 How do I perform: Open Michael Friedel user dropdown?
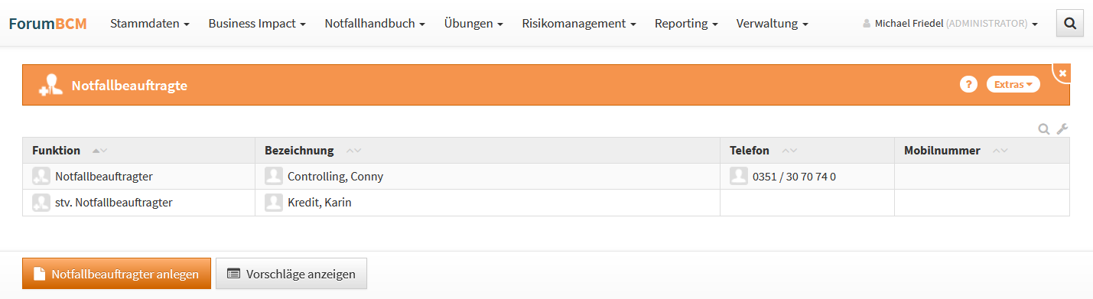tap(950, 24)
